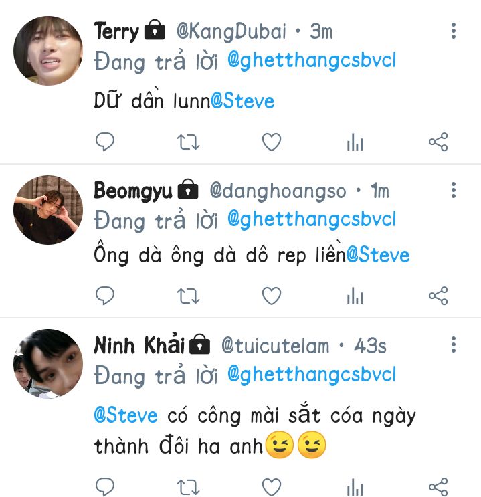View analytics of Beomgyu's tweet
The width and height of the screenshot is (481, 497).
(x=355, y=296)
